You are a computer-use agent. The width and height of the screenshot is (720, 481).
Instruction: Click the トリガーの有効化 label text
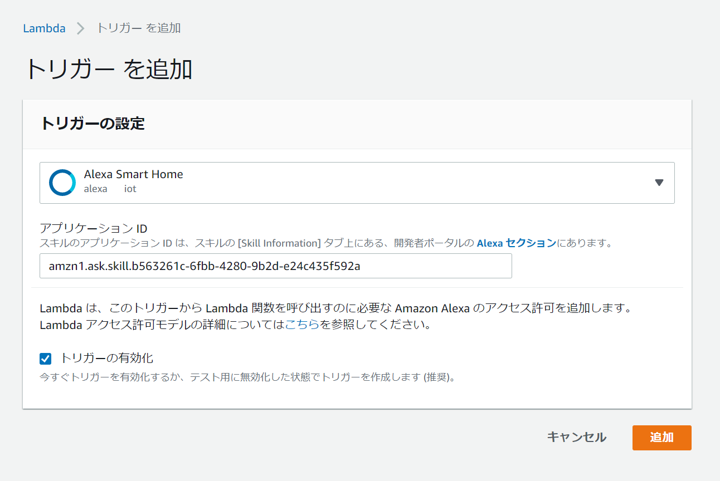point(107,358)
